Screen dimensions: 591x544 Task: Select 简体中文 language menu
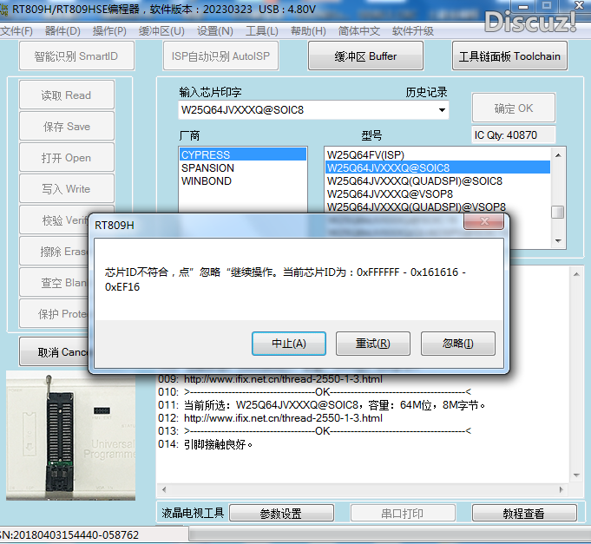pos(358,31)
